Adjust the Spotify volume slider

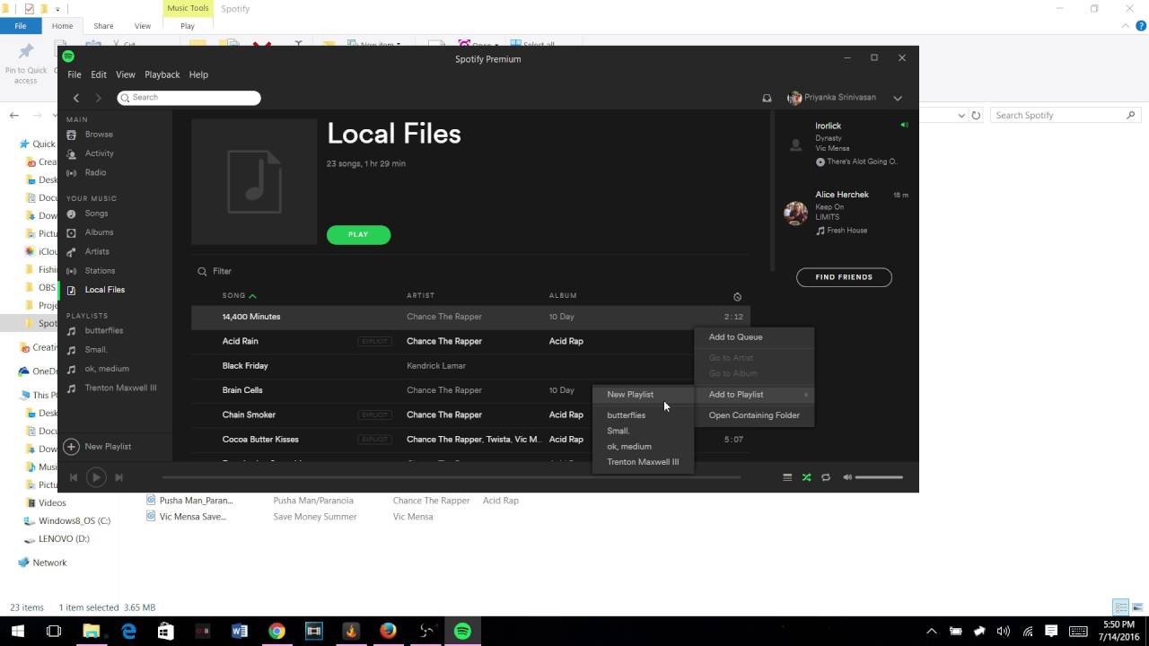click(x=879, y=477)
